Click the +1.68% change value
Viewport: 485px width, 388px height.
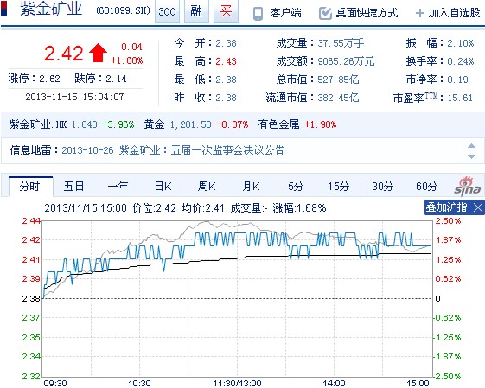tap(127, 60)
